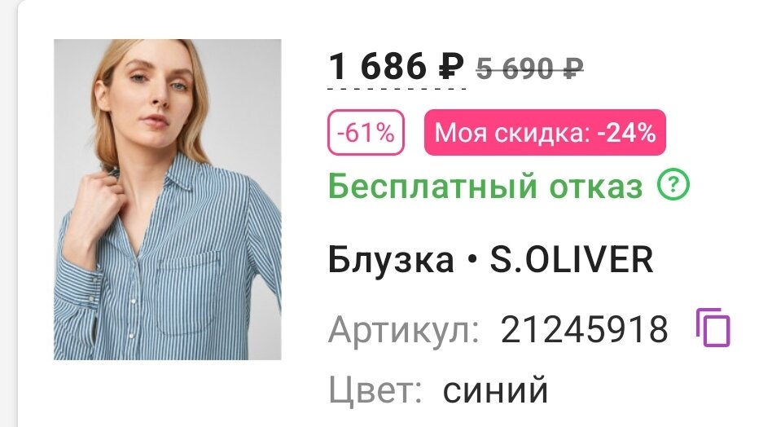Click the shirt chest pocket in the photo

pyautogui.click(x=188, y=293)
